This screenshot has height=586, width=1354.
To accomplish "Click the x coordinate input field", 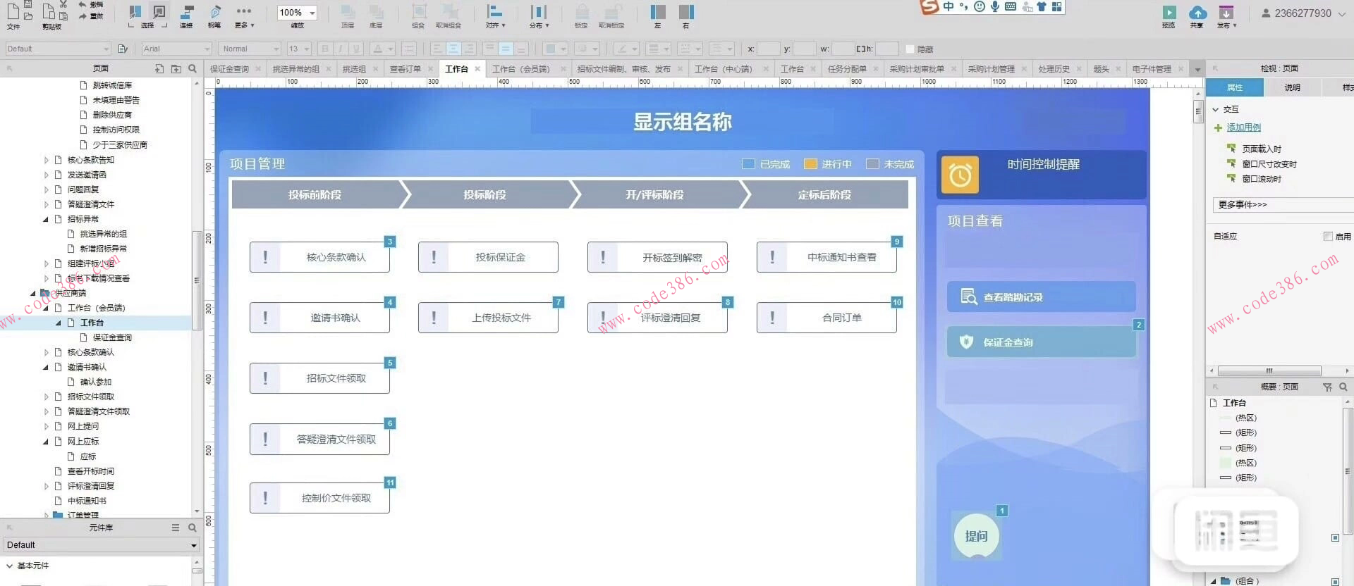I will pyautogui.click(x=768, y=49).
